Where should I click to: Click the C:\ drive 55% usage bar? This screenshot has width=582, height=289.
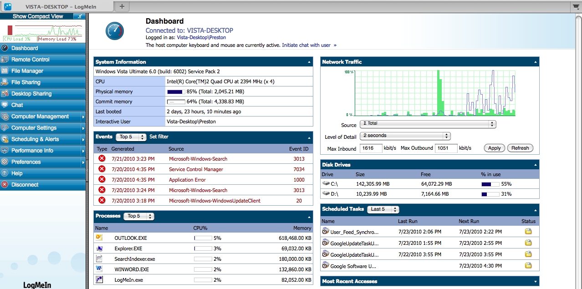point(490,184)
